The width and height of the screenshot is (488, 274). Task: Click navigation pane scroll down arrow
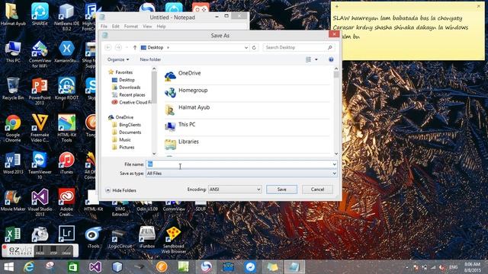click(154, 154)
